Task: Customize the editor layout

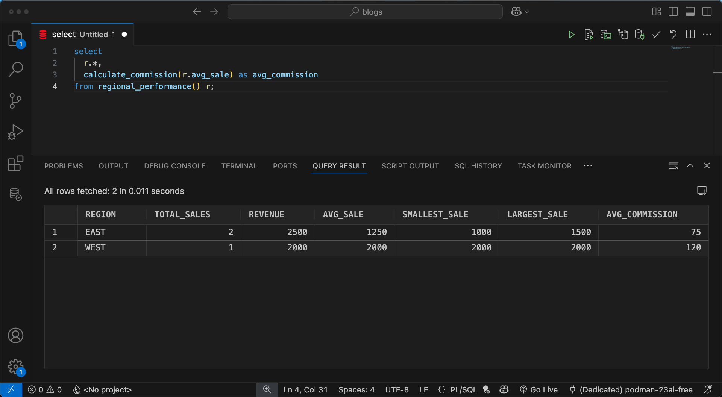Action: pyautogui.click(x=657, y=12)
